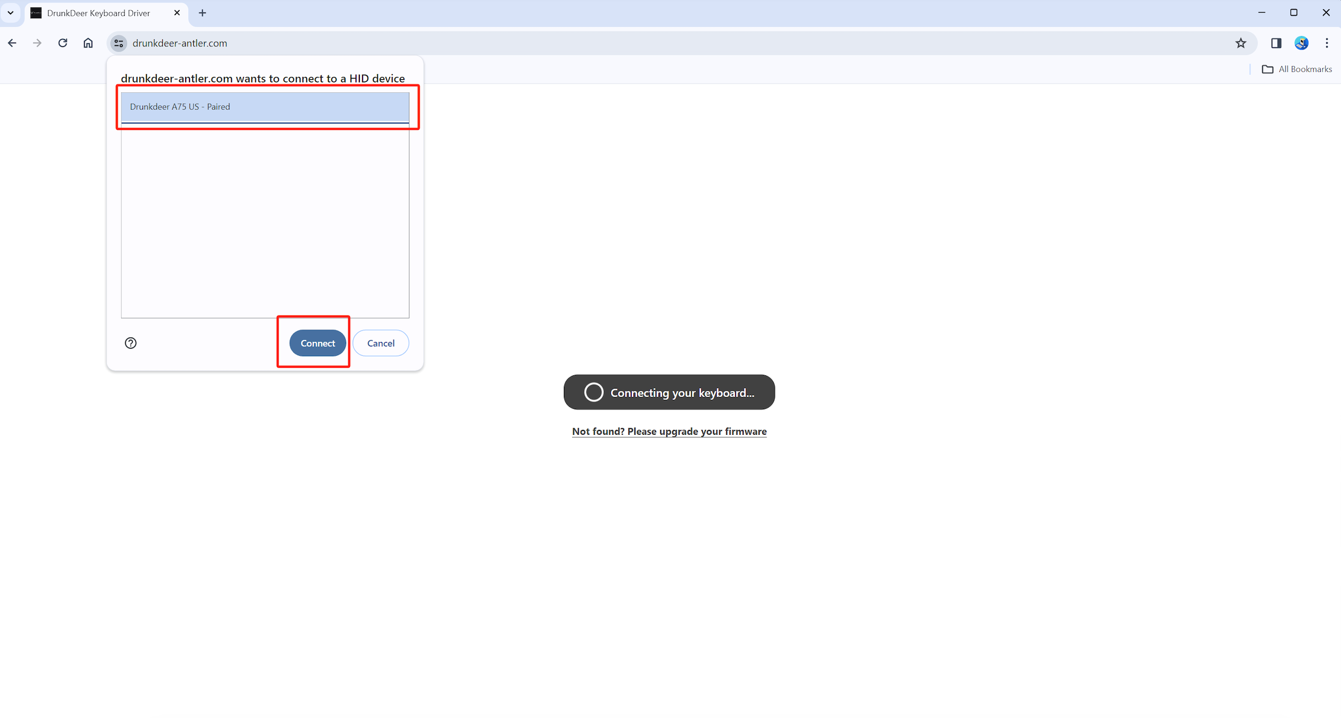This screenshot has height=718, width=1341.
Task: Reload the drunkdeer-antler.com page
Action: (63, 43)
